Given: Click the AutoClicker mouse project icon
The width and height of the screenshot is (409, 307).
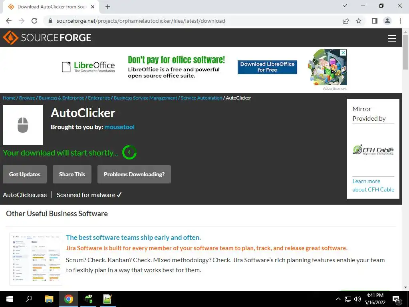Looking at the screenshot, I should pos(23,125).
